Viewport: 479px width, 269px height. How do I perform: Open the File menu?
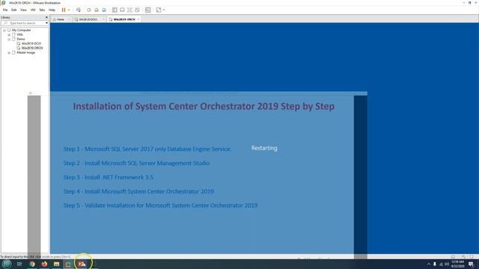5,10
